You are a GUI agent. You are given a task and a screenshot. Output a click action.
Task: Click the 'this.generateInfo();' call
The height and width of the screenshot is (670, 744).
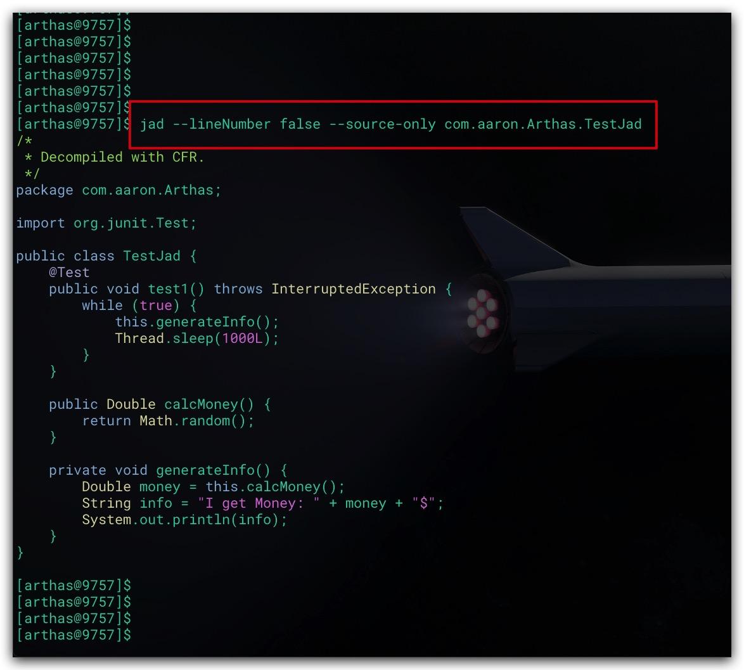197,322
